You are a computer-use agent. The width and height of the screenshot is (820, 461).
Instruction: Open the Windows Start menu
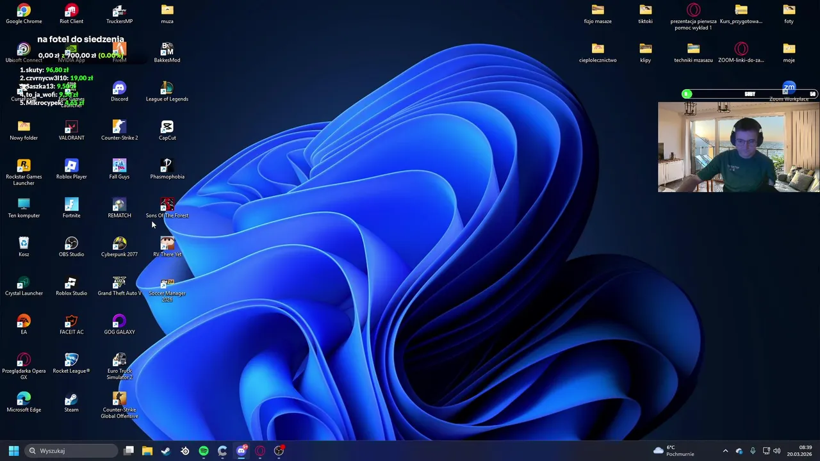13,451
